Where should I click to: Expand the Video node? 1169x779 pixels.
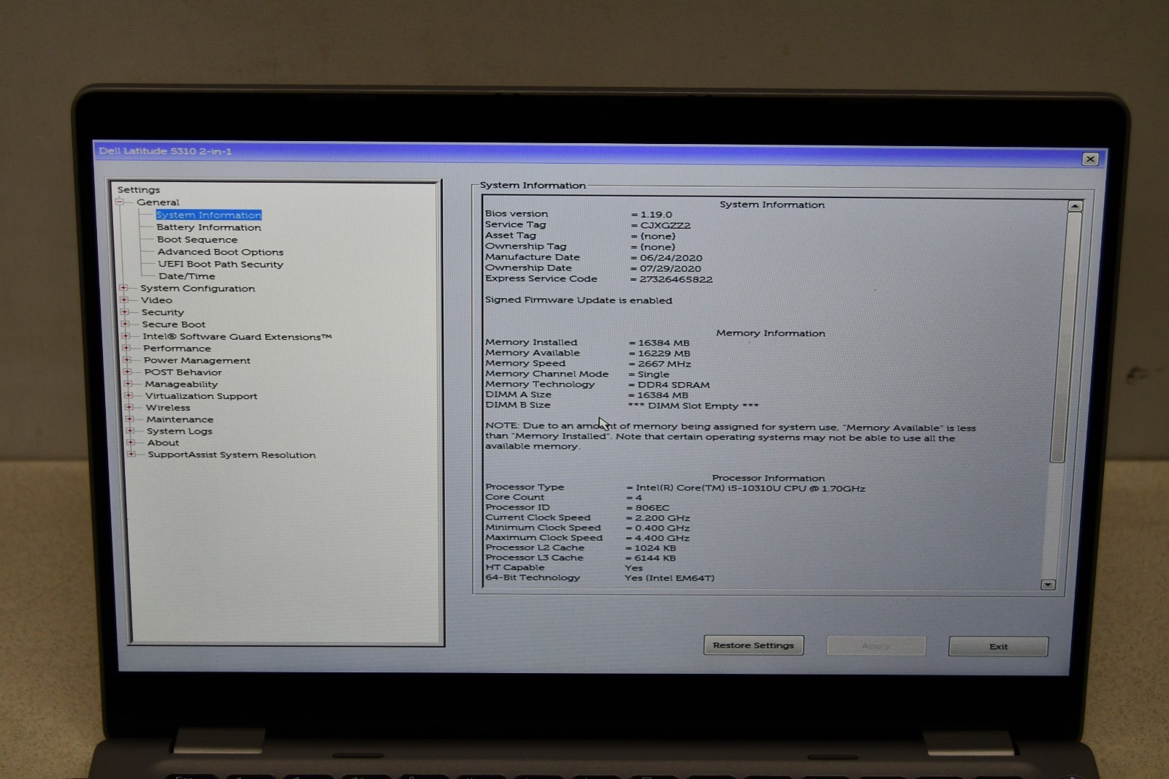(x=124, y=300)
